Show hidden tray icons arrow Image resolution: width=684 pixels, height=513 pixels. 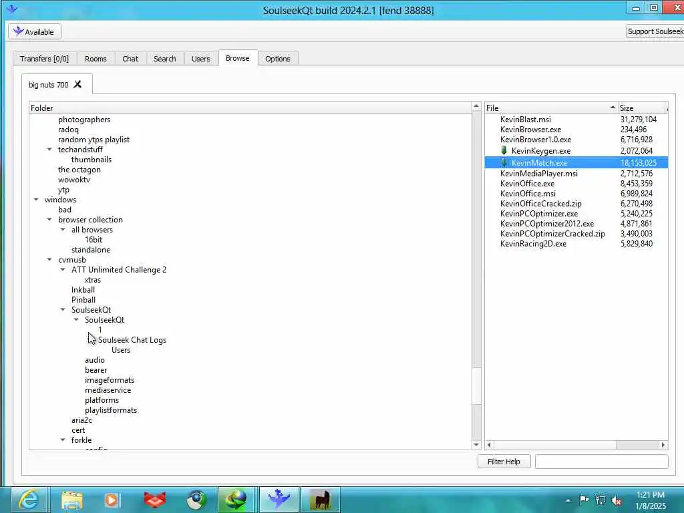click(568, 500)
